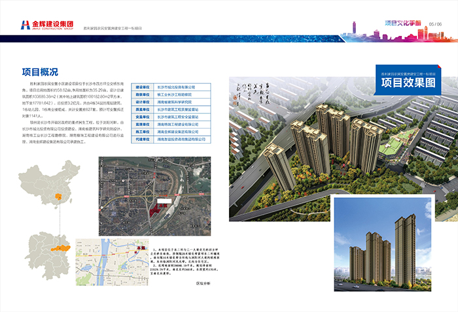
Task: Select the 建设单位 table row label
Action: [143, 86]
